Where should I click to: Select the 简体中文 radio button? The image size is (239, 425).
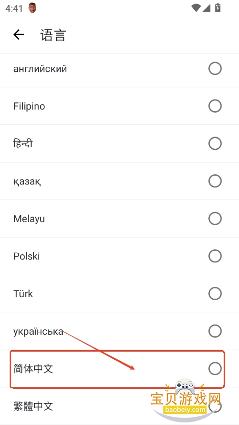click(x=215, y=368)
